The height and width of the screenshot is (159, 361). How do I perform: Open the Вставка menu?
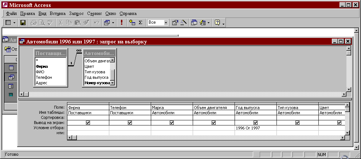pos(58,13)
